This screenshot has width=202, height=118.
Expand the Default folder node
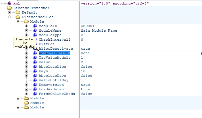[x=9, y=12]
